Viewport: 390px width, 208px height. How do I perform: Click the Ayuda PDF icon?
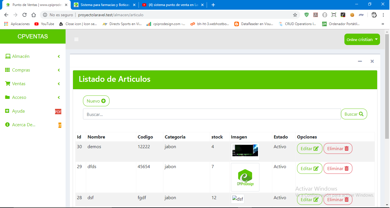[x=58, y=112]
